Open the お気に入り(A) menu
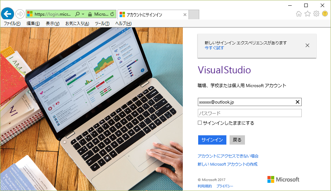Image resolution: width=331 pixels, height=191 pixels. [77, 24]
